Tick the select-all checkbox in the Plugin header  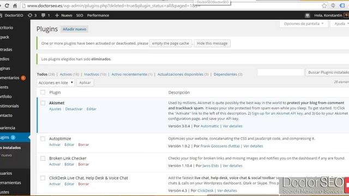pyautogui.click(x=43, y=92)
